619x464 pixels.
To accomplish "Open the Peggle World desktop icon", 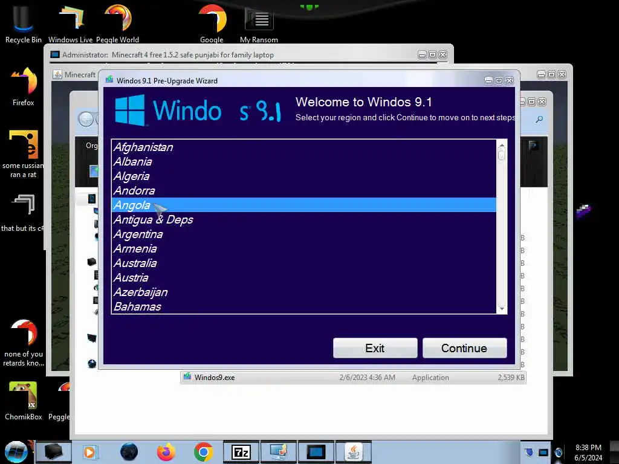I will point(118,23).
